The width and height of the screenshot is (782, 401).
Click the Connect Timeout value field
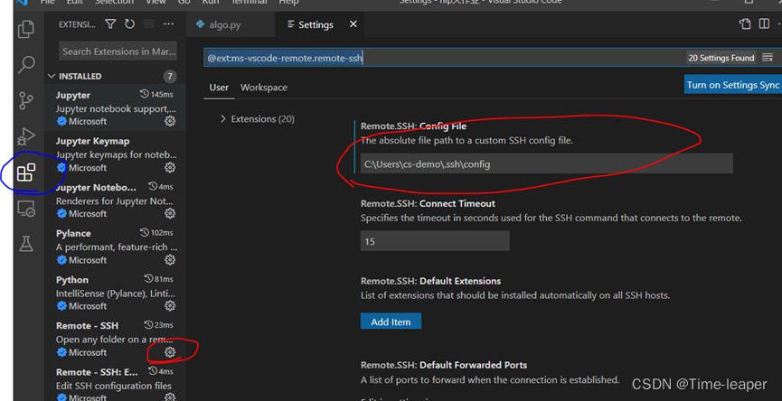[x=435, y=241]
